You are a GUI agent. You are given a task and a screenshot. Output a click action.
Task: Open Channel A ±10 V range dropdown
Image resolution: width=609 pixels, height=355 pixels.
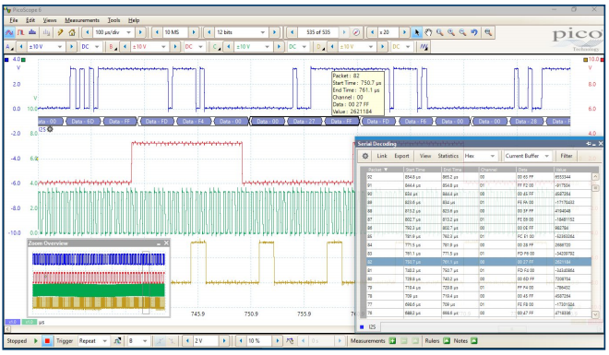pos(59,46)
